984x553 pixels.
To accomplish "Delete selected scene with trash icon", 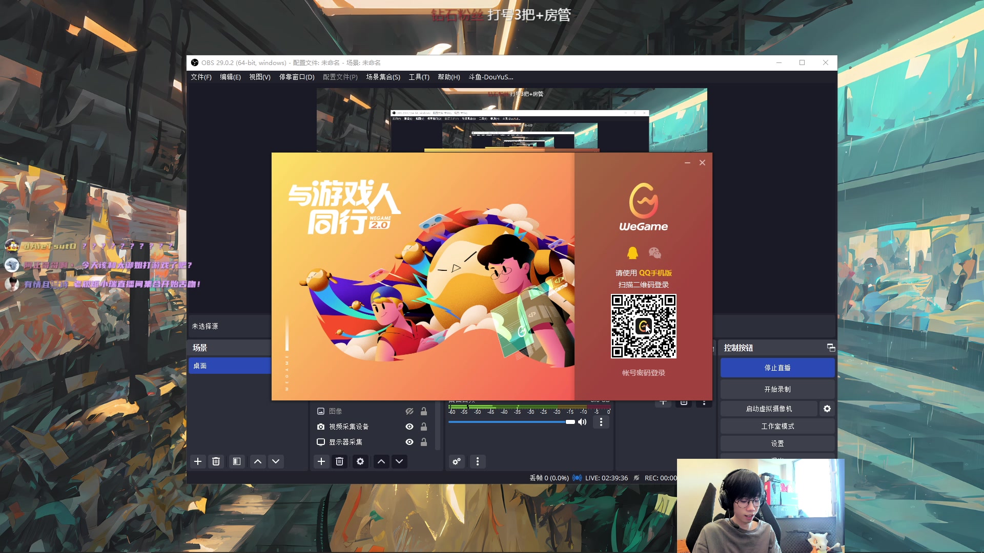I will [216, 461].
